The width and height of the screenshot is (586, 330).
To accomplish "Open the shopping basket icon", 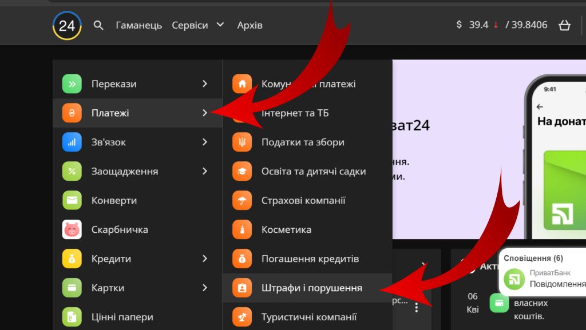I will click(x=564, y=25).
